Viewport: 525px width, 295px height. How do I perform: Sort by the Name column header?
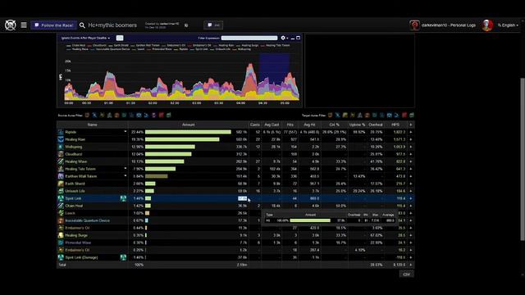(93, 125)
